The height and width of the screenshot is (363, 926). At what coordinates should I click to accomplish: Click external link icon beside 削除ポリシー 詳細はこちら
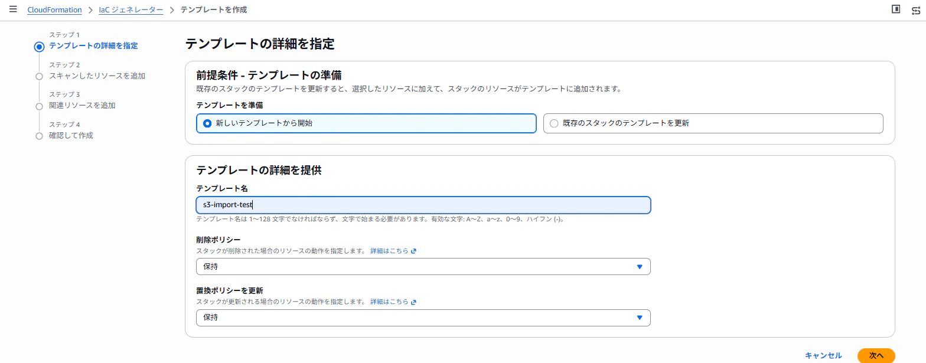(413, 251)
